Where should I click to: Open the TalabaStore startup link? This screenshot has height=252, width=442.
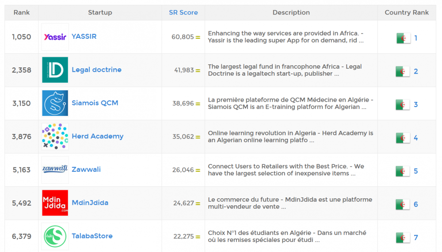pos(92,236)
